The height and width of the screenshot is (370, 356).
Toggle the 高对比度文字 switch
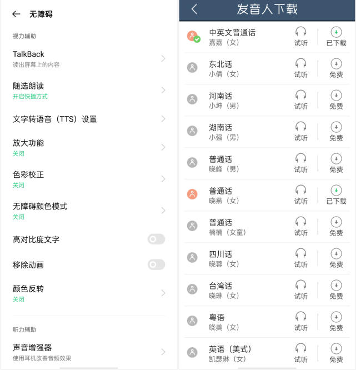156,239
